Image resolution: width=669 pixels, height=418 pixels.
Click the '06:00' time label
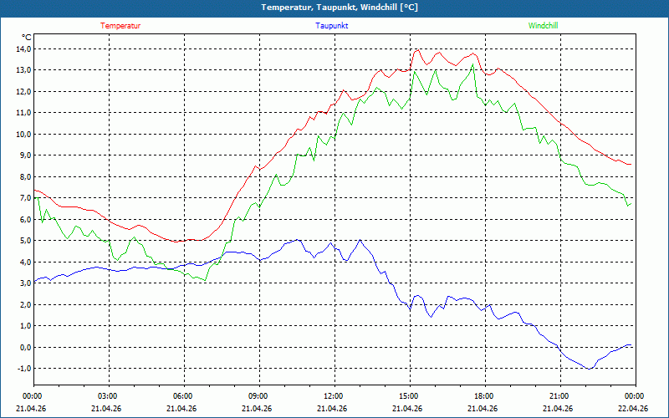[181, 396]
